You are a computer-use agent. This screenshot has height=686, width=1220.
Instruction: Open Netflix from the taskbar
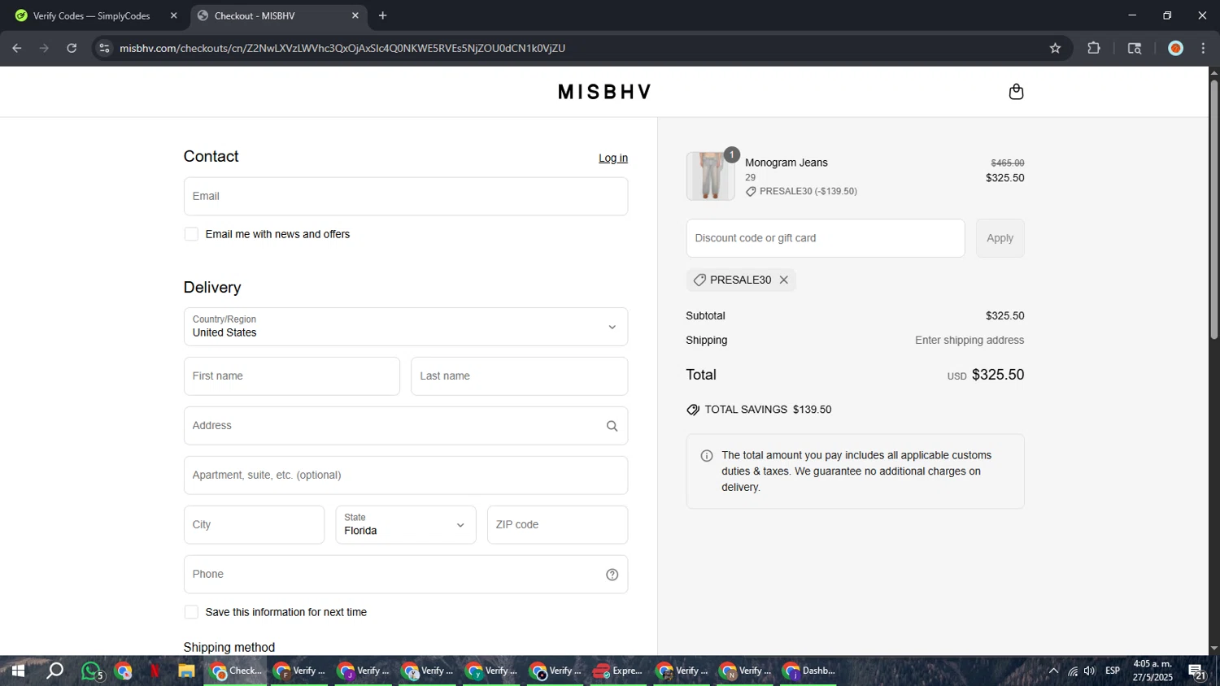coord(155,671)
